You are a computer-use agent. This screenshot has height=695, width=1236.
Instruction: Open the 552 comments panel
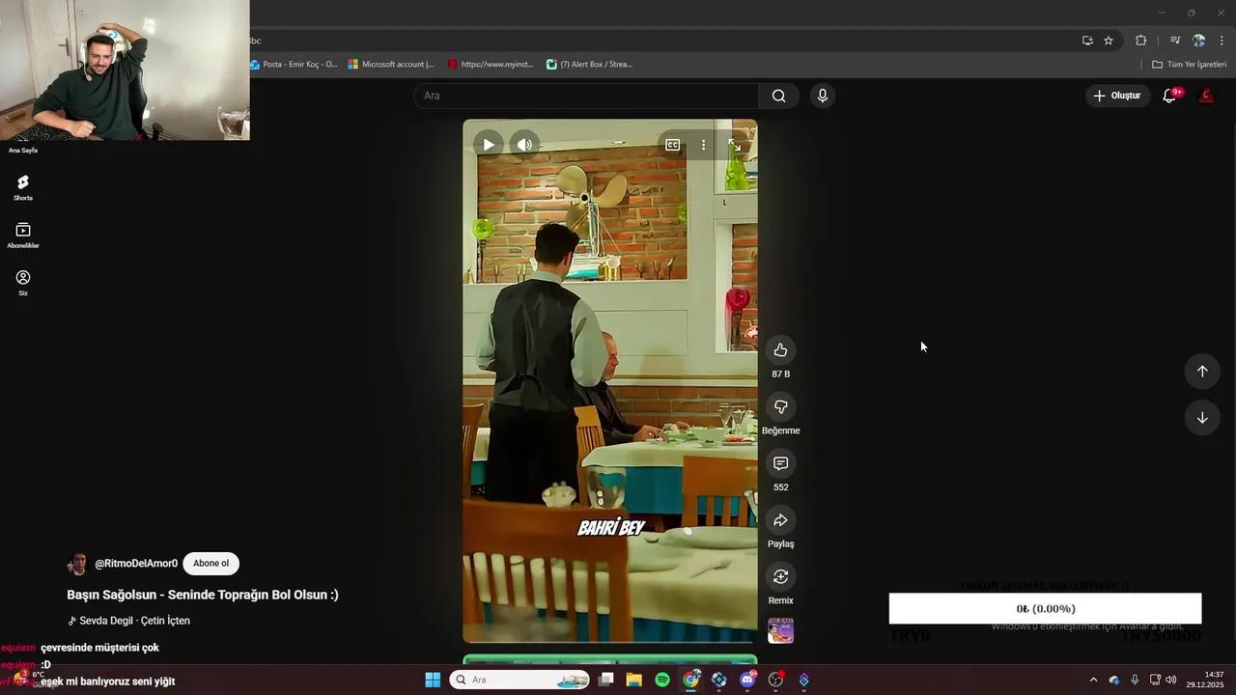[x=780, y=463]
